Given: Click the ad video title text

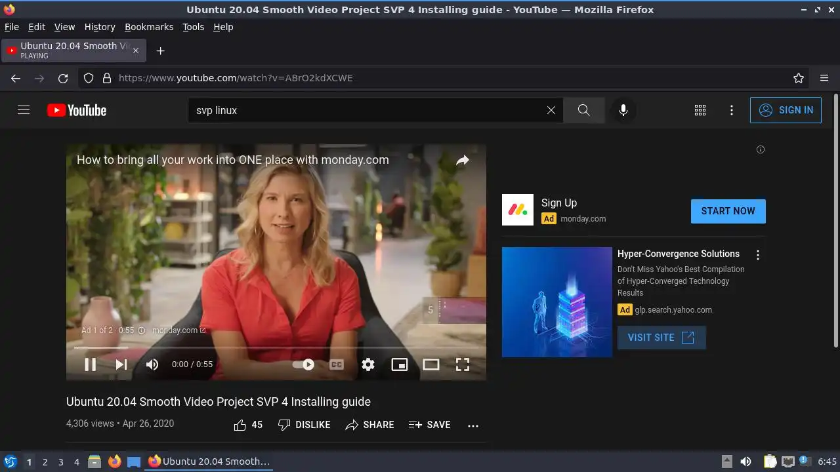Looking at the screenshot, I should pos(233,160).
